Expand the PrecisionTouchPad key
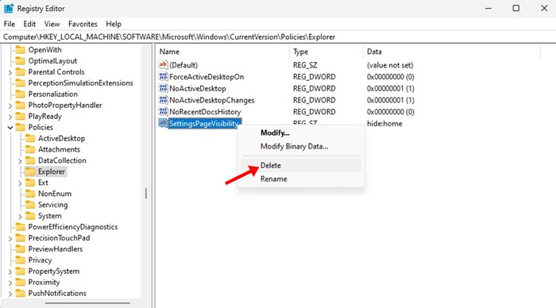 10,238
